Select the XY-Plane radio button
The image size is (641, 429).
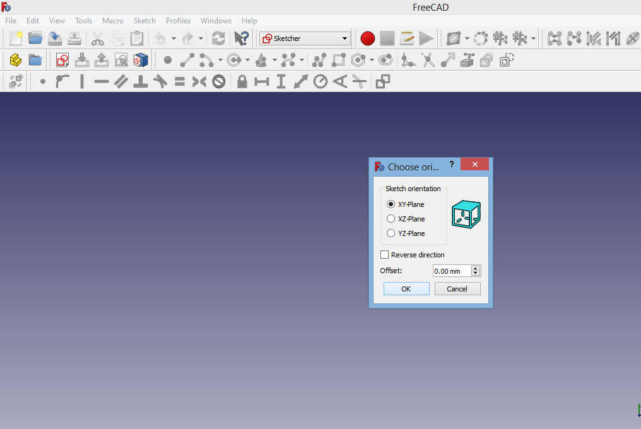[x=391, y=204]
